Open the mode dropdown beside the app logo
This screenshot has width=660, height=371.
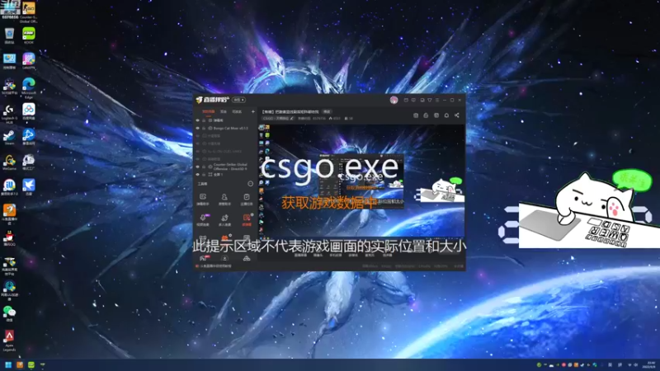click(238, 100)
